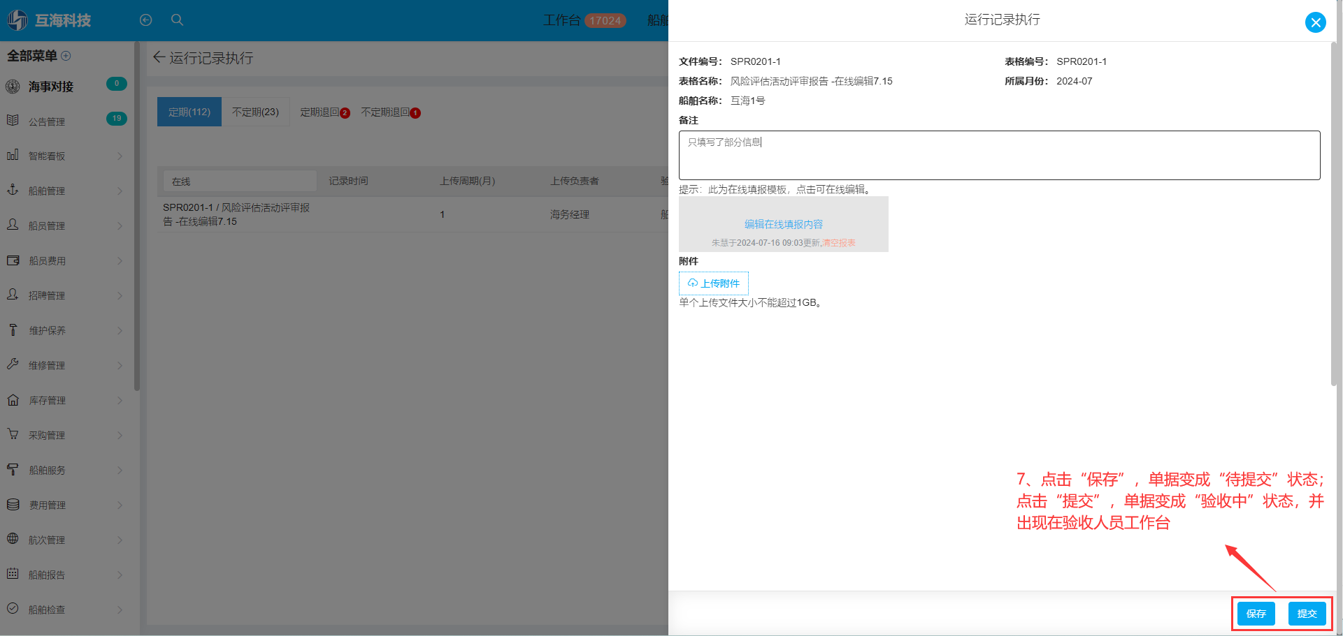
Task: Click the 维修管理 wrench icon
Action: point(13,364)
